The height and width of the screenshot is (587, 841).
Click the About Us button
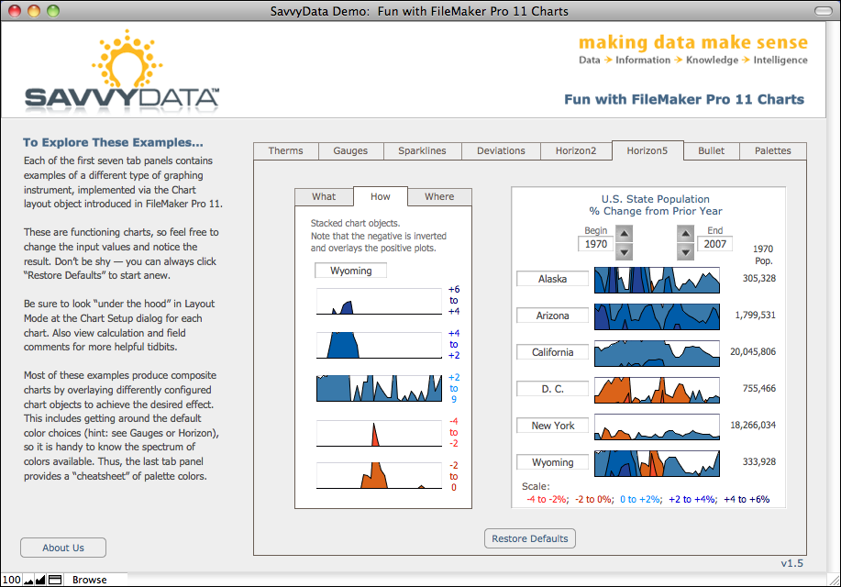tap(63, 548)
